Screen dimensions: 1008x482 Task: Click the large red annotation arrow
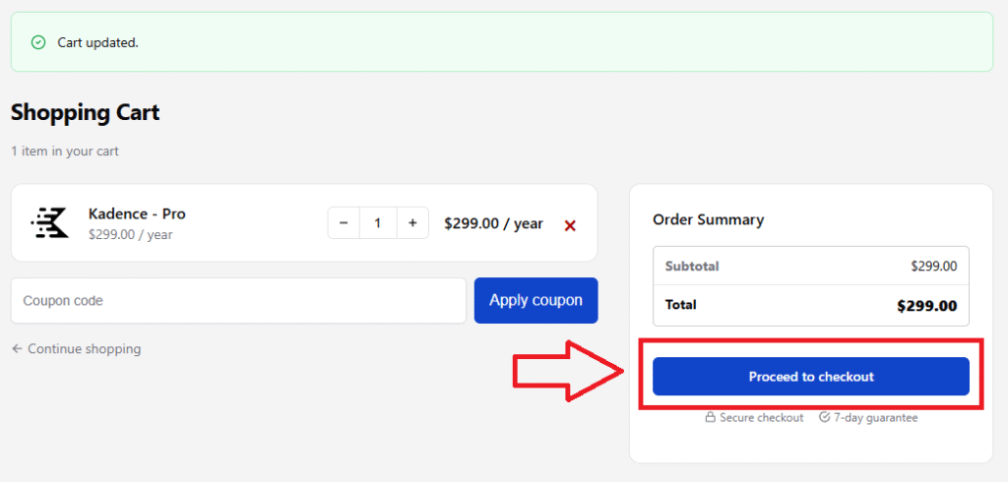point(568,372)
